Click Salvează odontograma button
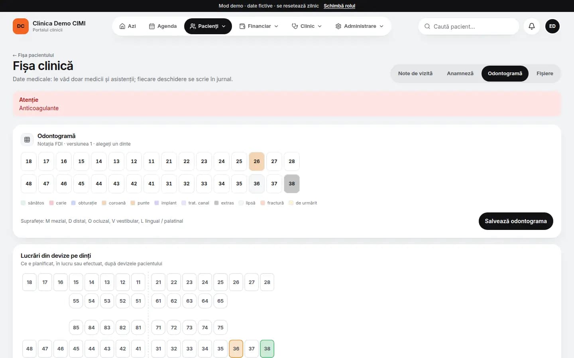Screen dimensions: 574x358 coord(516,221)
